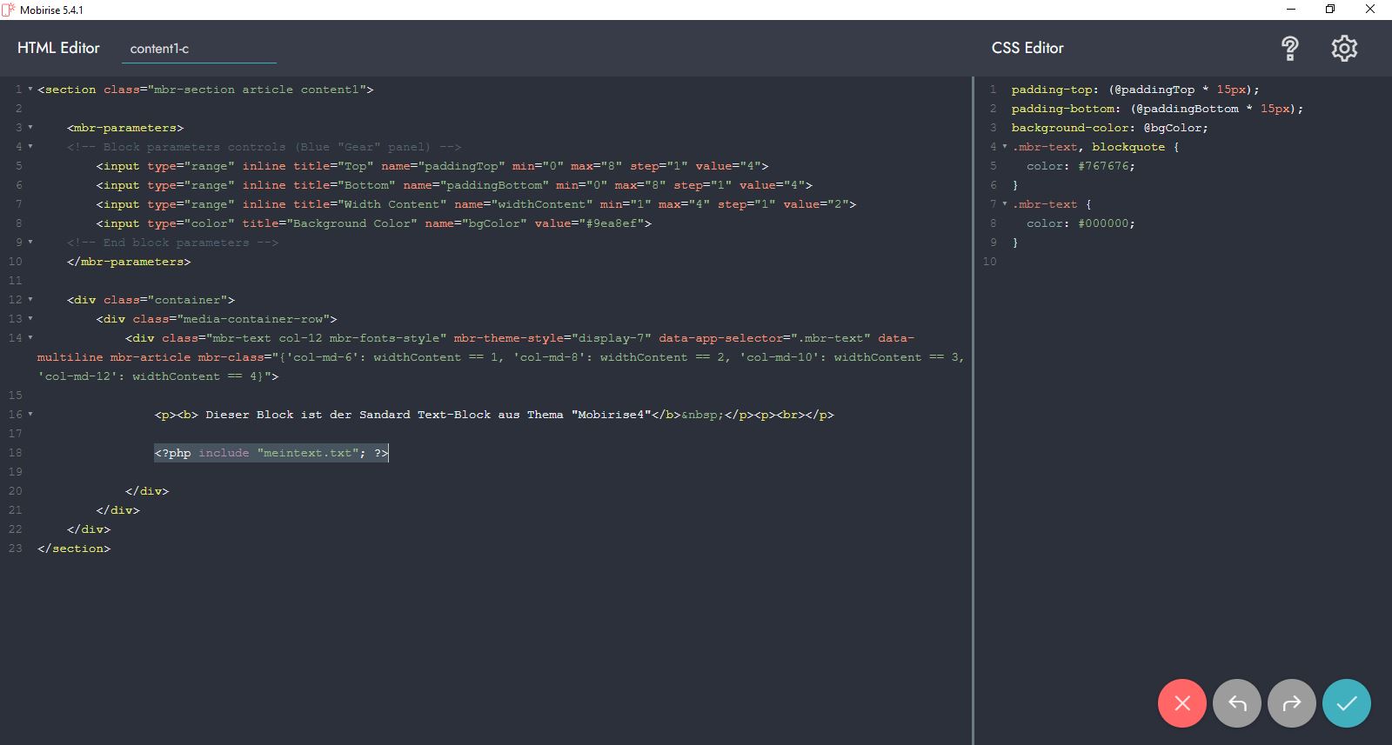This screenshot has width=1392, height=745.
Task: Apply changes with the teal checkmark button
Action: pyautogui.click(x=1346, y=702)
